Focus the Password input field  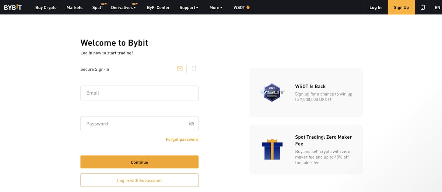139,124
